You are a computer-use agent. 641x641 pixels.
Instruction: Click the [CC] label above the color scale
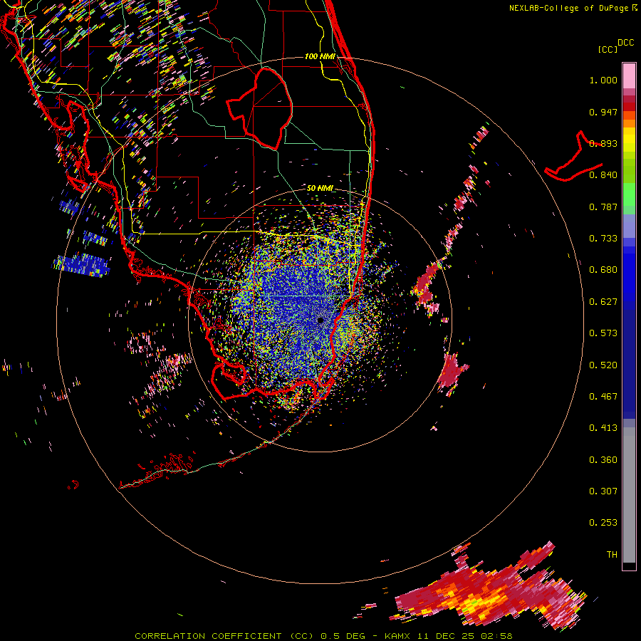pyautogui.click(x=608, y=49)
